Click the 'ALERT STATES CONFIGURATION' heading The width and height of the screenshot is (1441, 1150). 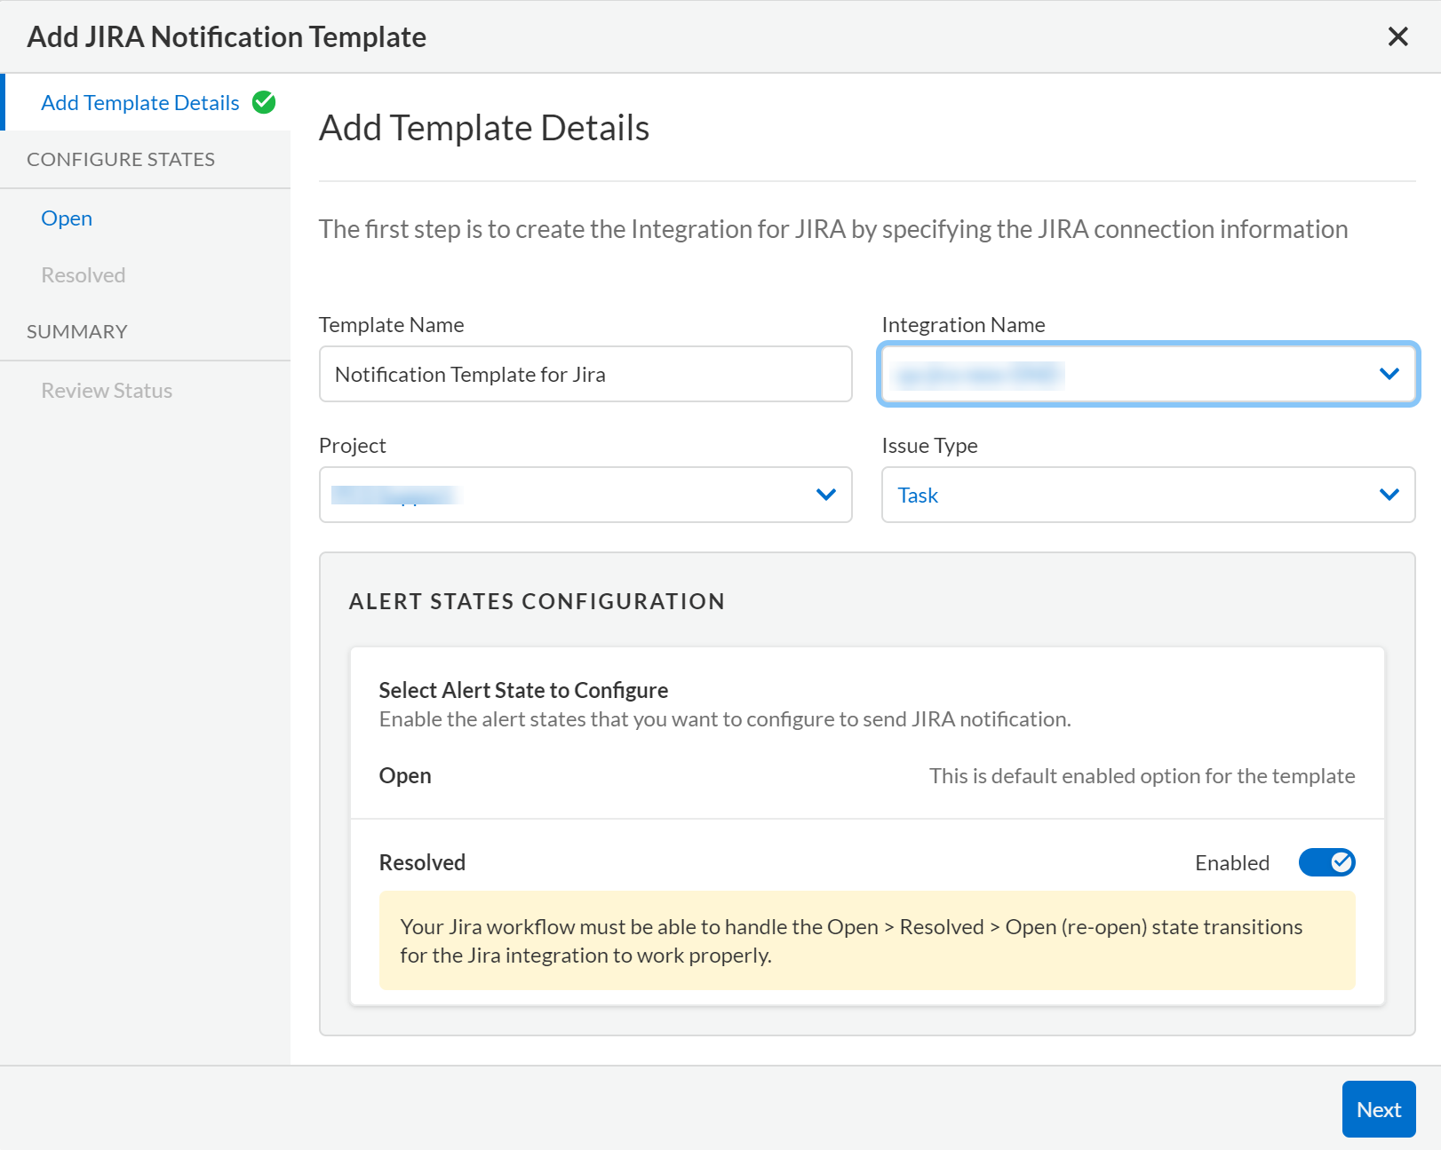tap(537, 601)
